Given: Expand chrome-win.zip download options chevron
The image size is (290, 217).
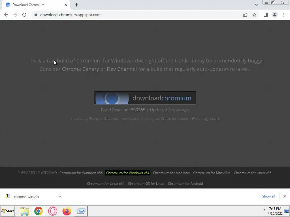Looking at the screenshot, I should 60,197.
